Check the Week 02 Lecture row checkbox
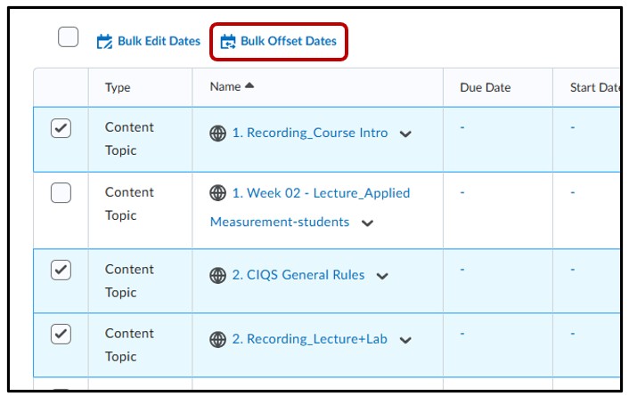 point(61,192)
